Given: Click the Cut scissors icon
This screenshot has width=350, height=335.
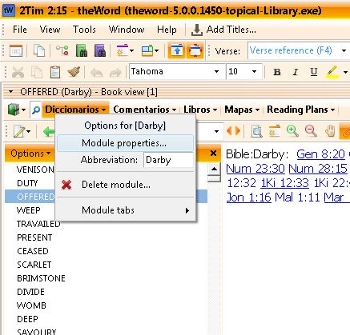Looking at the screenshot, I should click(18, 72).
